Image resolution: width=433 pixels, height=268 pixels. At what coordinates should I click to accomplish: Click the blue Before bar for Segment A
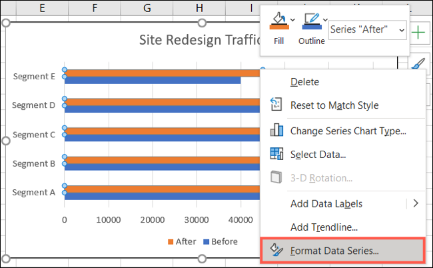pyautogui.click(x=162, y=196)
